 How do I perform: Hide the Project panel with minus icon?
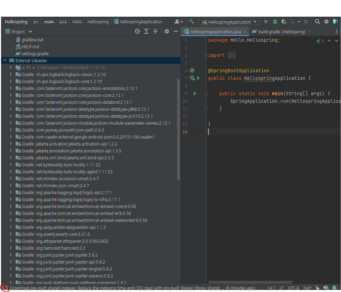tap(176, 31)
